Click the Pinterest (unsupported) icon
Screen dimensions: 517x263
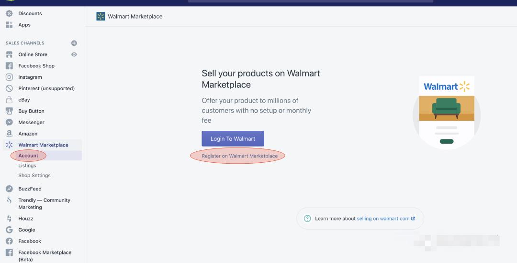point(9,88)
